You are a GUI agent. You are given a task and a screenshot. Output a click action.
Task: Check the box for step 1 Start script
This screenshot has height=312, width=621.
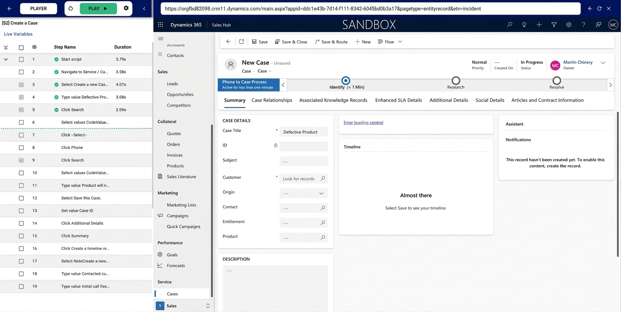21,59
